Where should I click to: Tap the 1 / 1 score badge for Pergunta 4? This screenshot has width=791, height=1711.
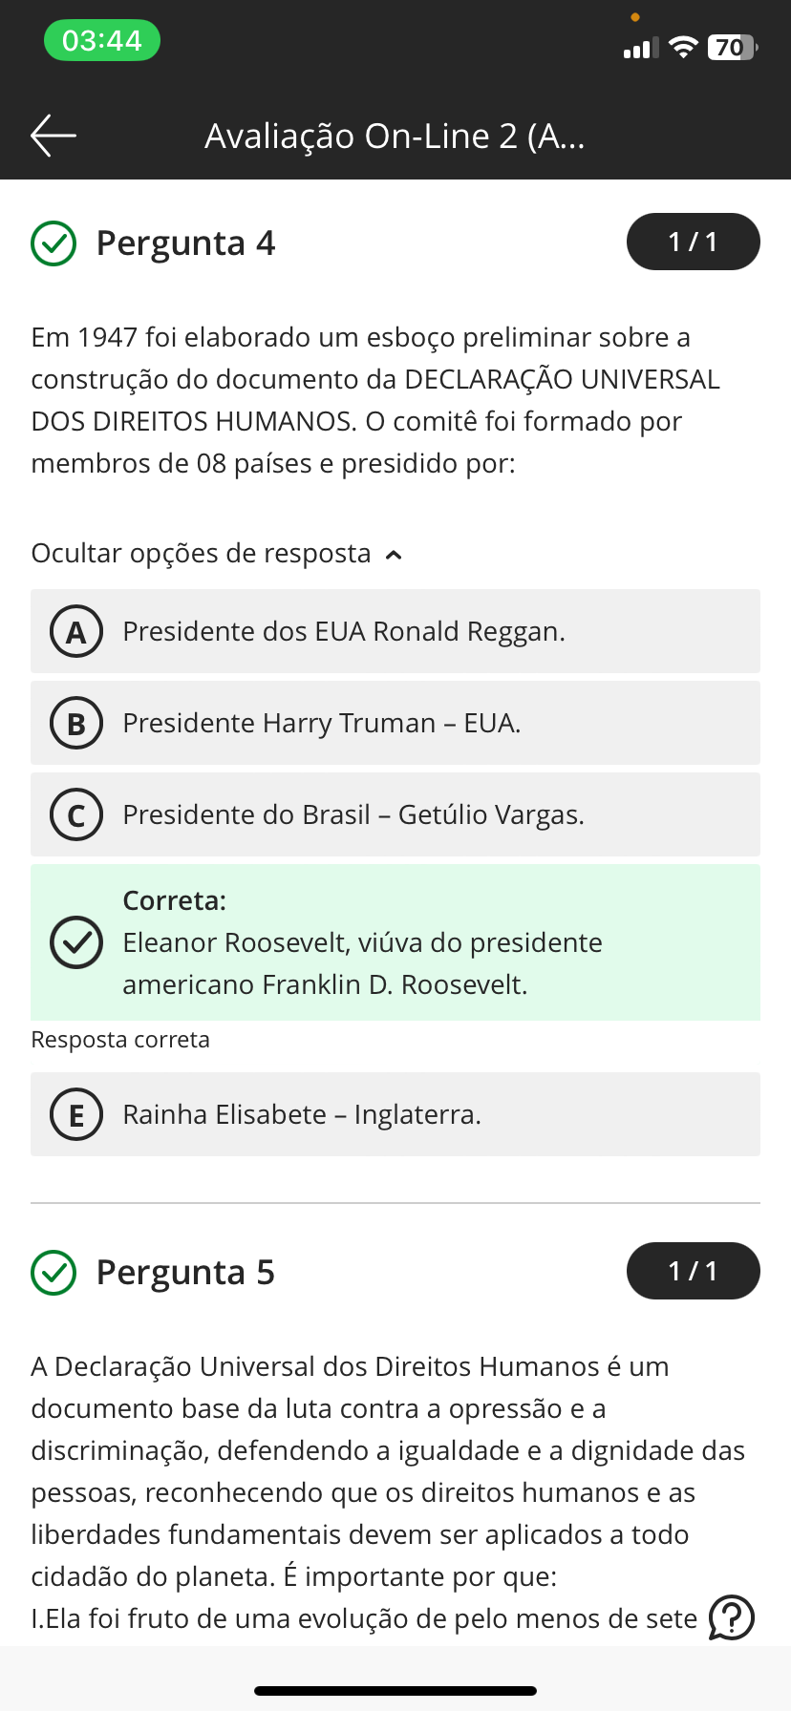pyautogui.click(x=693, y=242)
